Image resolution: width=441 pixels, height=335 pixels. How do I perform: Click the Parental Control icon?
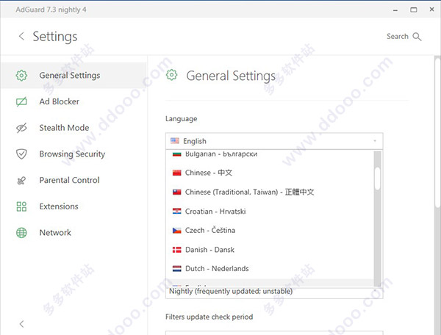(x=21, y=180)
